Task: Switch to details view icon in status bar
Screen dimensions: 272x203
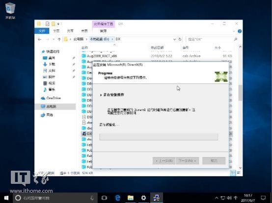Action: [233, 173]
